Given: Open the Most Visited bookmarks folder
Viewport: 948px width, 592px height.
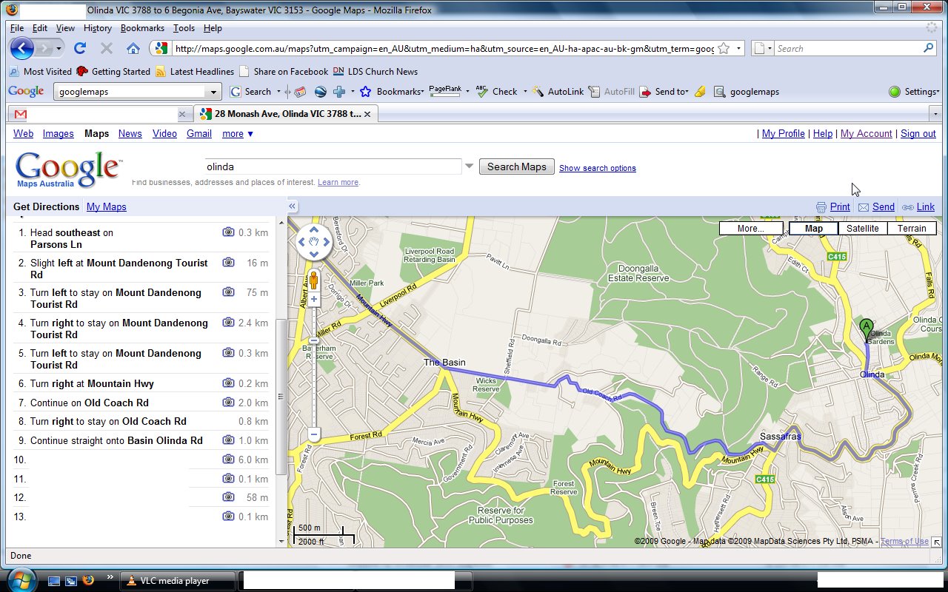Looking at the screenshot, I should [41, 72].
